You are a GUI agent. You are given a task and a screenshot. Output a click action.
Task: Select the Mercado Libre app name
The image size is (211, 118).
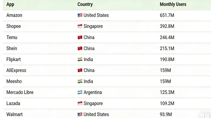[20, 92]
